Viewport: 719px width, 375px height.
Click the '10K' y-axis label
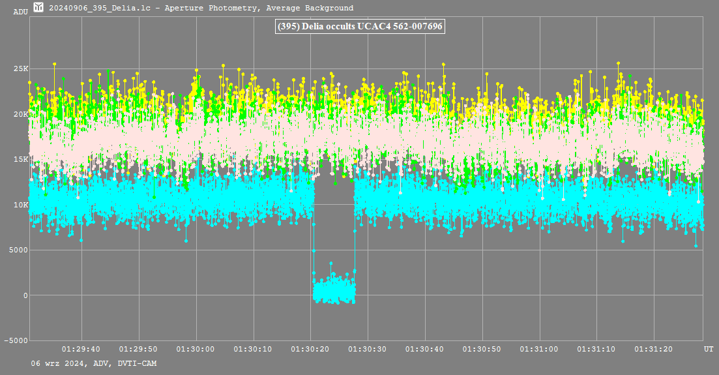[x=21, y=205]
